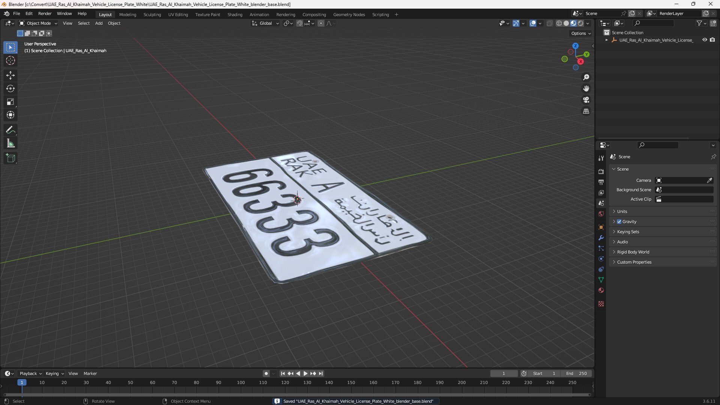Click the viewport Options button
Image resolution: width=720 pixels, height=405 pixels.
coord(581,33)
